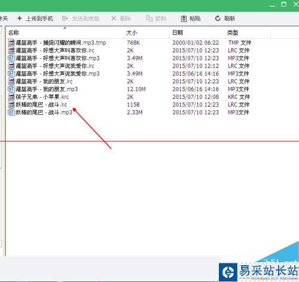
Task: Maximize the window
Action: coord(283,4)
